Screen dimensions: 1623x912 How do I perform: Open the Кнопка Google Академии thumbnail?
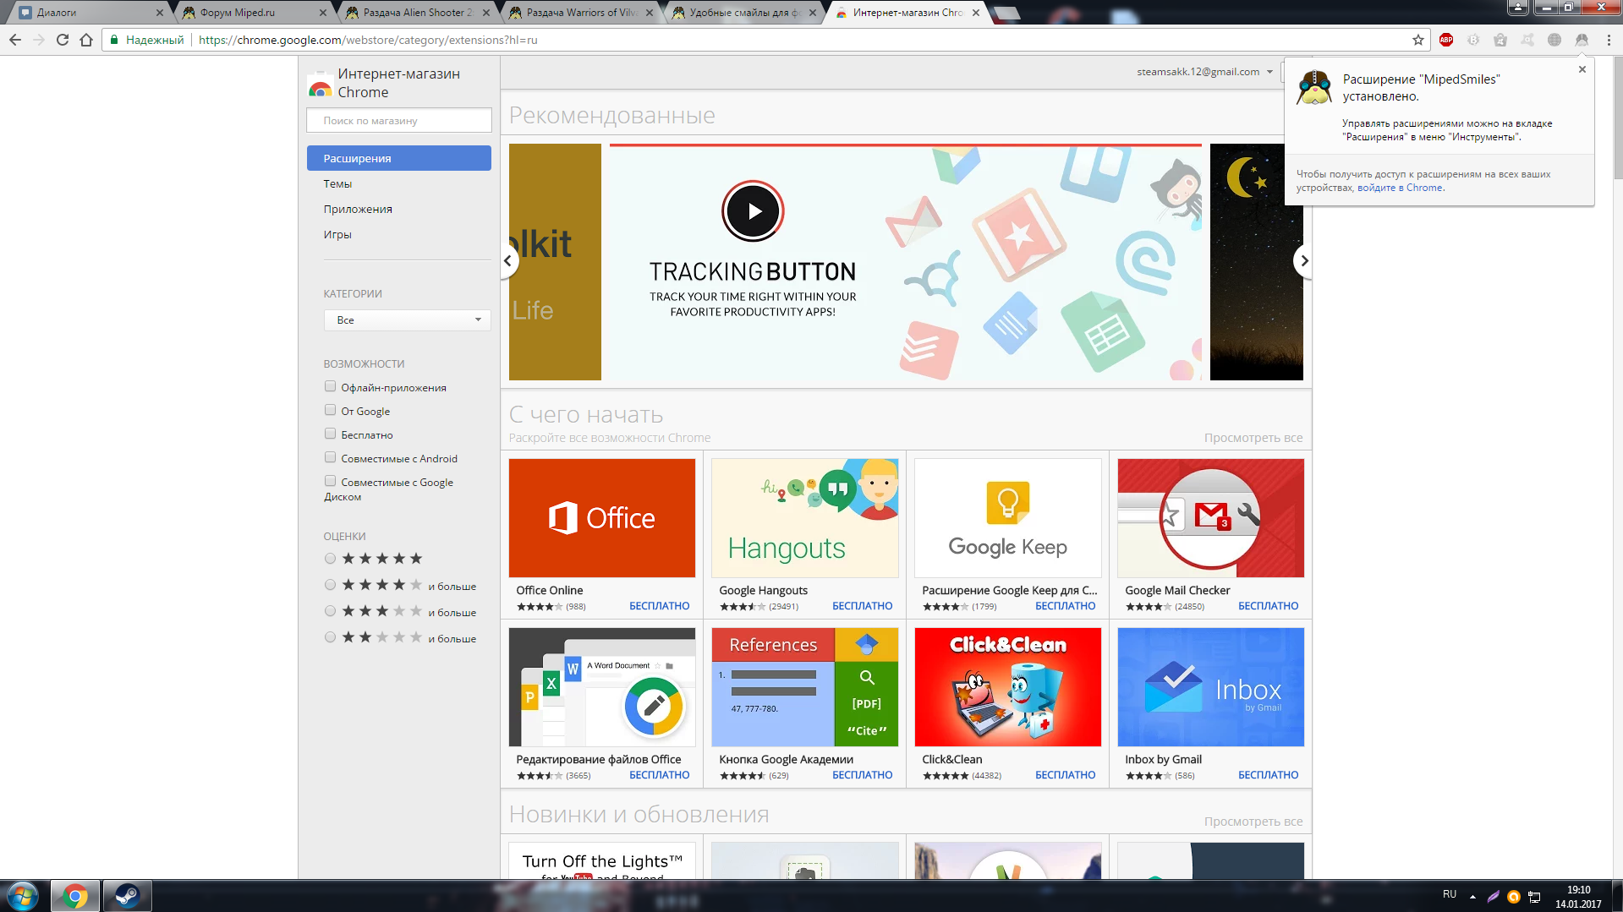click(x=805, y=687)
